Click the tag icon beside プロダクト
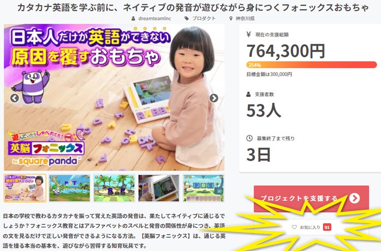The width and height of the screenshot is (381, 251). (186, 18)
